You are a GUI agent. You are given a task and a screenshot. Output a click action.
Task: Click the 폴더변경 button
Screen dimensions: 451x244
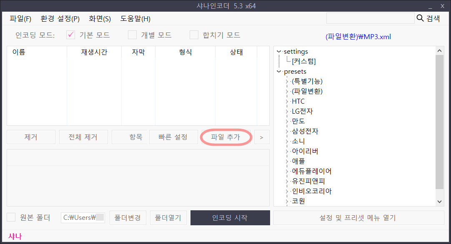click(128, 217)
